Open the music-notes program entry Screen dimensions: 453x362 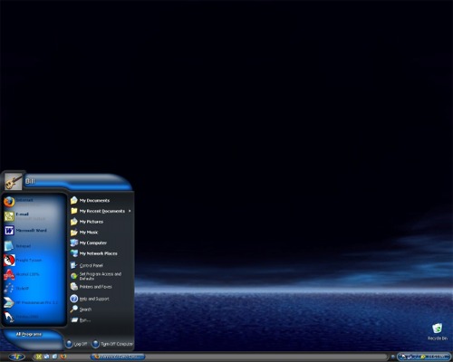34,289
